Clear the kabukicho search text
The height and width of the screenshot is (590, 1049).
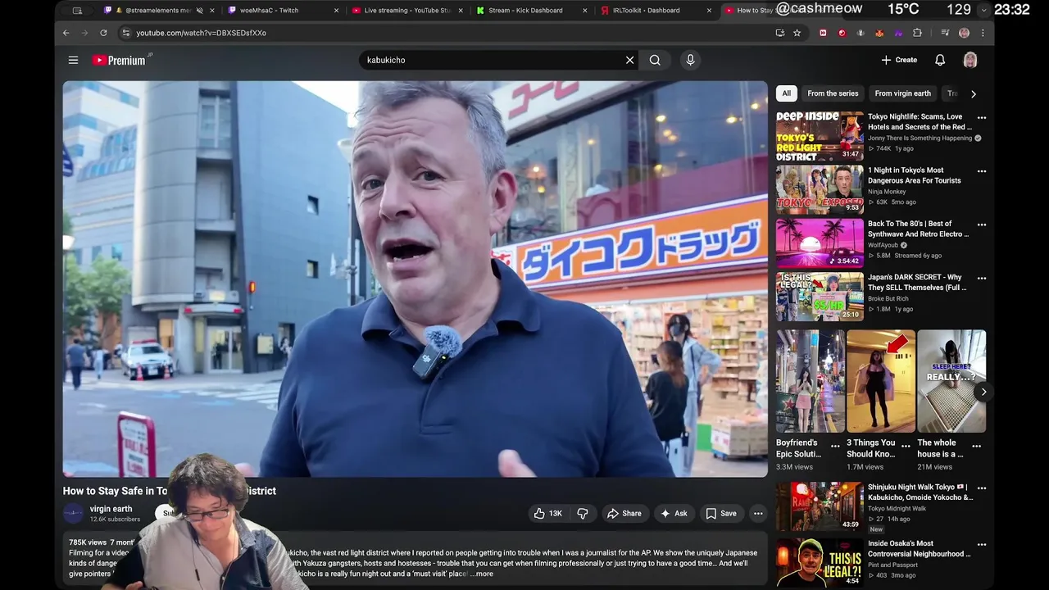tap(629, 60)
